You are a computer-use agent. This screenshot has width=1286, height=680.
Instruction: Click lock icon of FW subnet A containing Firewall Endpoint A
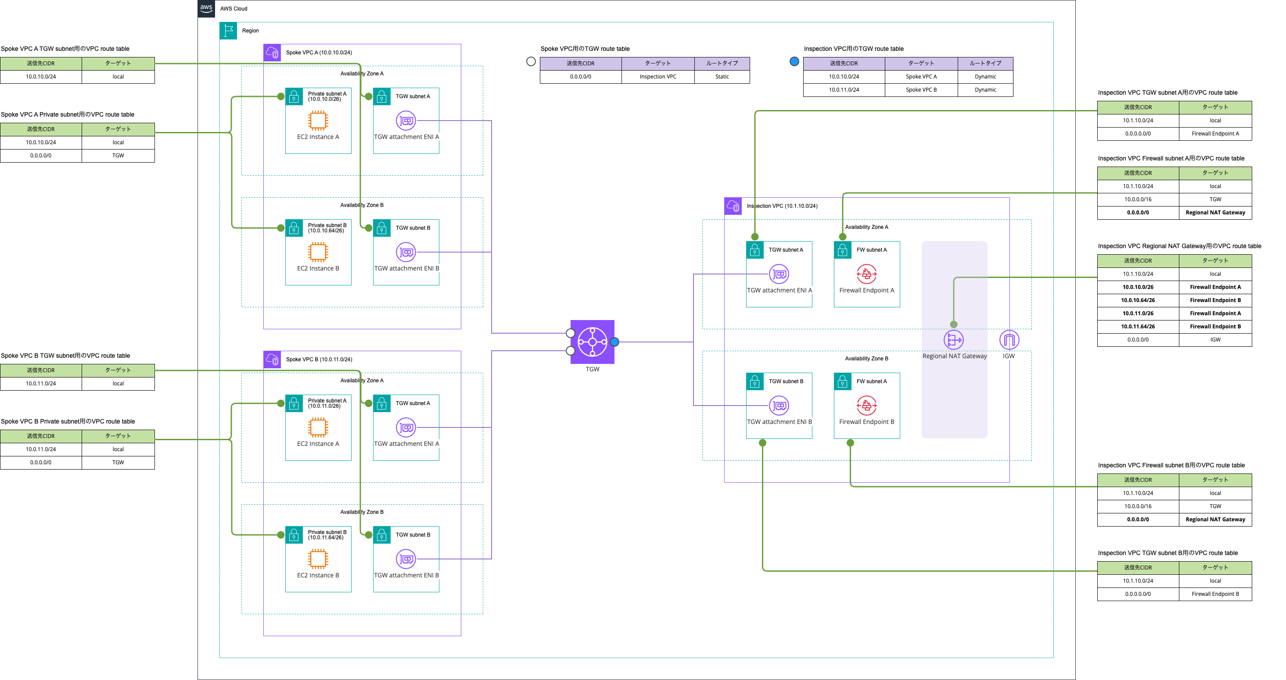click(x=843, y=250)
